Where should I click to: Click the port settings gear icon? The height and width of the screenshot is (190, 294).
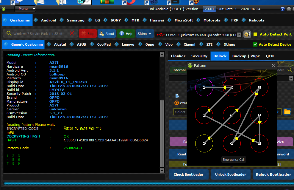click(247, 34)
